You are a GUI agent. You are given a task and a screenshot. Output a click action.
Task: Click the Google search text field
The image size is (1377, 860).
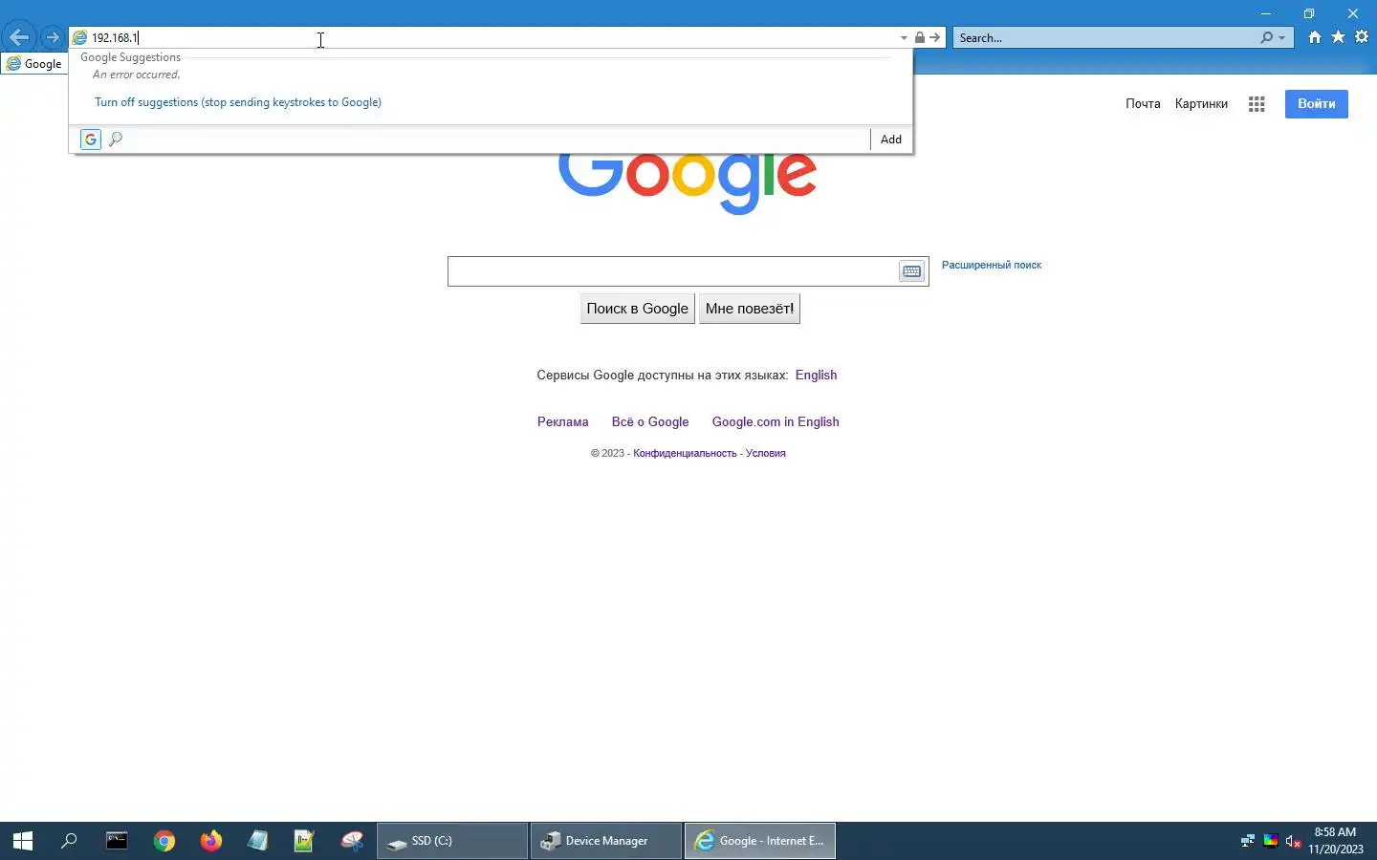pyautogui.click(x=673, y=271)
